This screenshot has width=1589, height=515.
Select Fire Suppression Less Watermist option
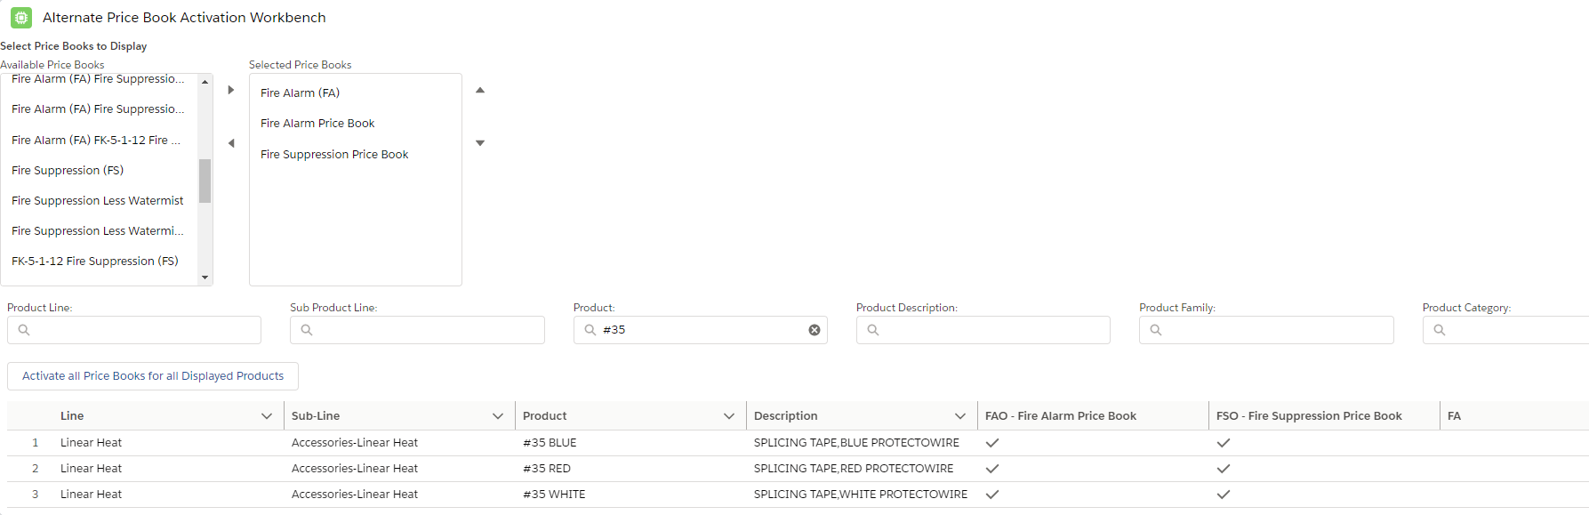point(98,200)
